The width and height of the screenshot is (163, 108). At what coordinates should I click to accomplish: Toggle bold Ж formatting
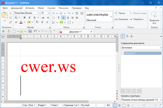click(x=25, y=18)
